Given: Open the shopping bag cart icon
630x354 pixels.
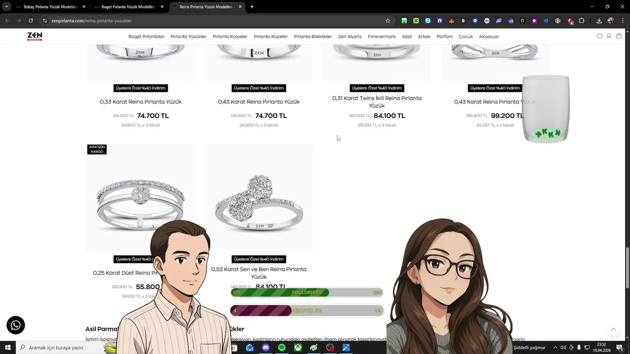Looking at the screenshot, I should coord(619,36).
